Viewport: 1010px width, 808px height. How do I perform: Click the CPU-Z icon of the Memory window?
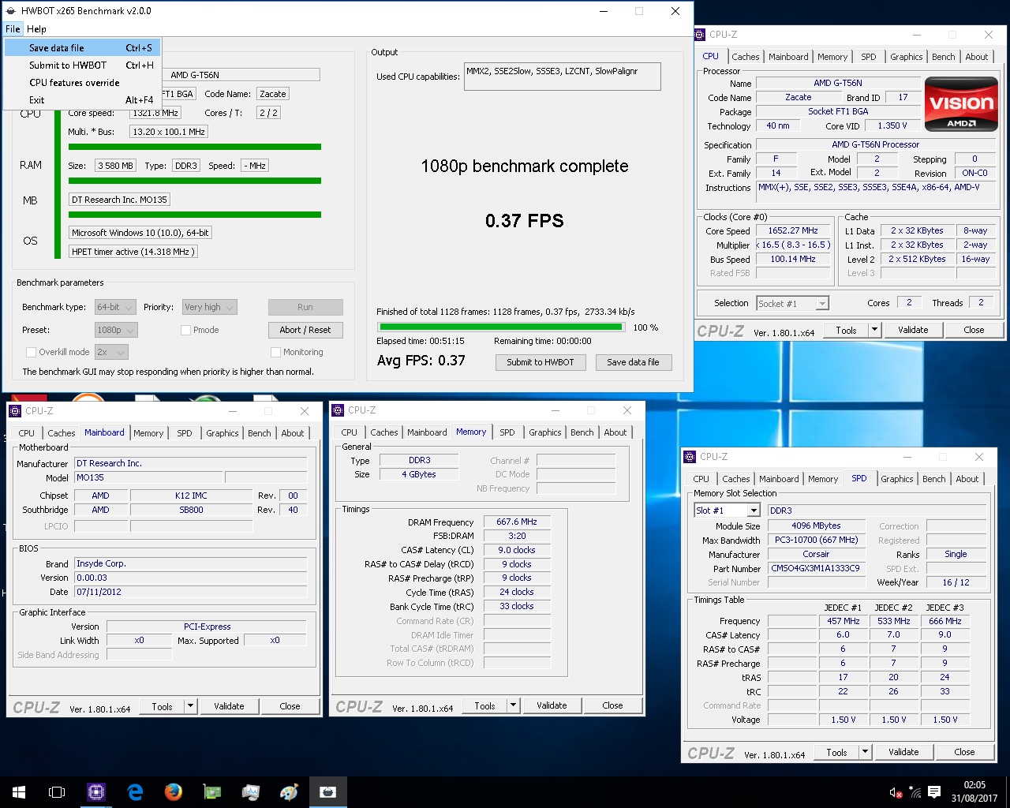[339, 410]
